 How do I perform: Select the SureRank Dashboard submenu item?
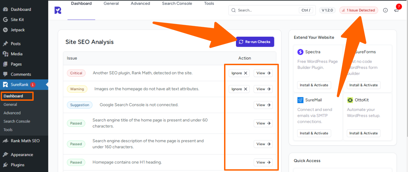coord(13,96)
